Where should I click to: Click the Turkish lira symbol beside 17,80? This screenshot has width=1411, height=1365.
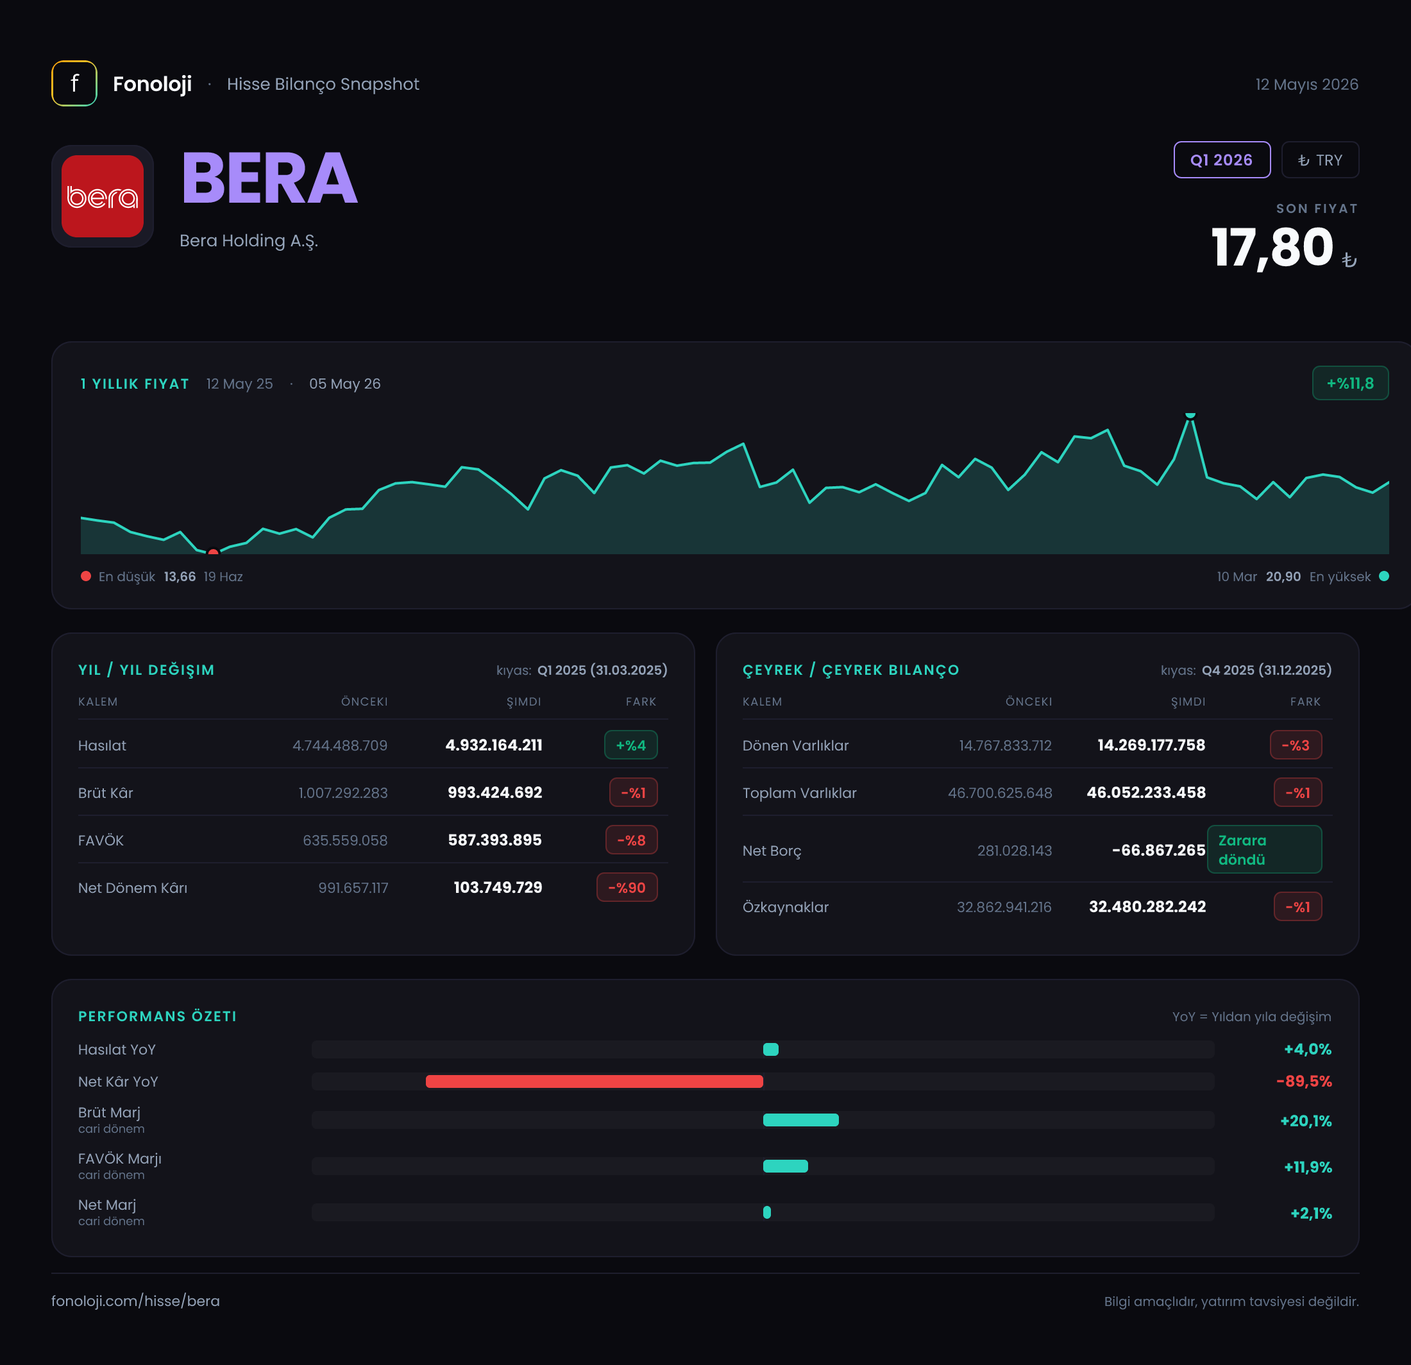tap(1349, 260)
